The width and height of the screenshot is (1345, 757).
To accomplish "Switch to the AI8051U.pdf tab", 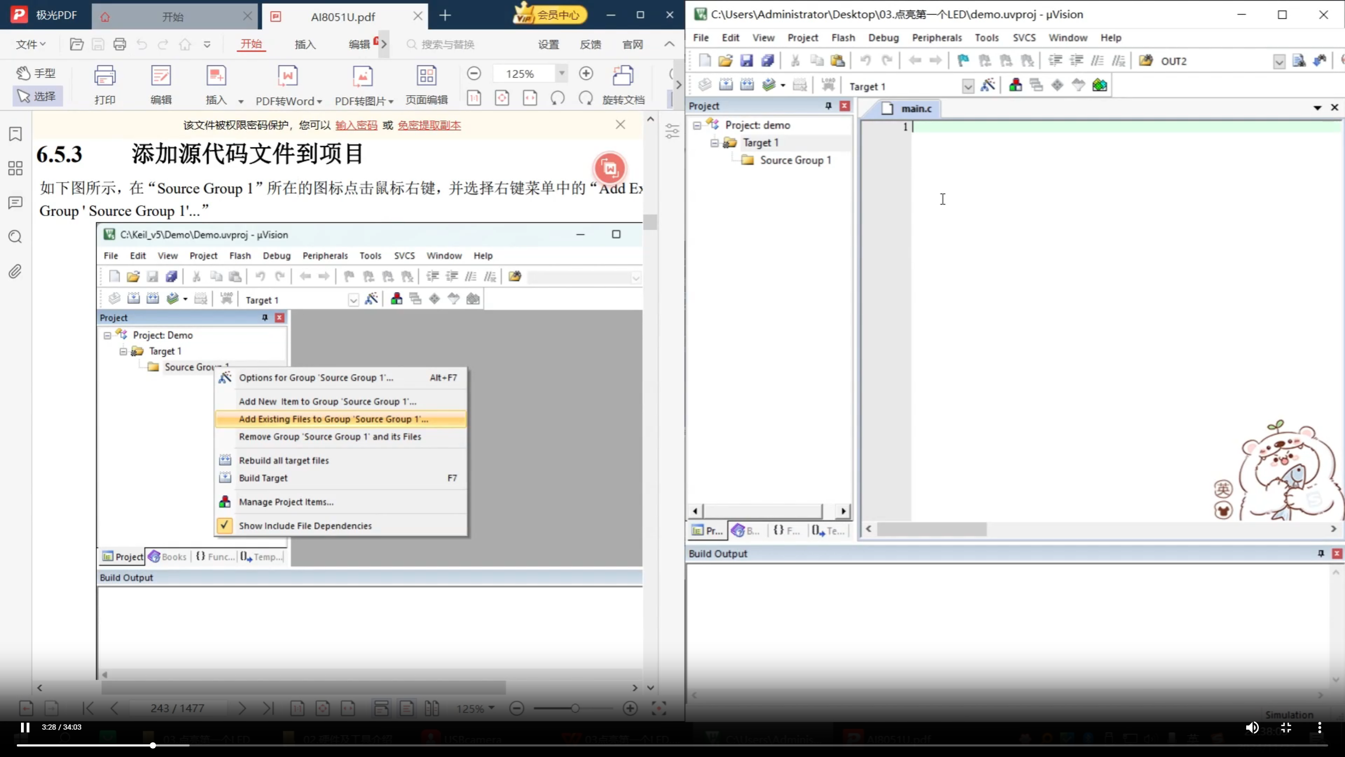I will (340, 16).
